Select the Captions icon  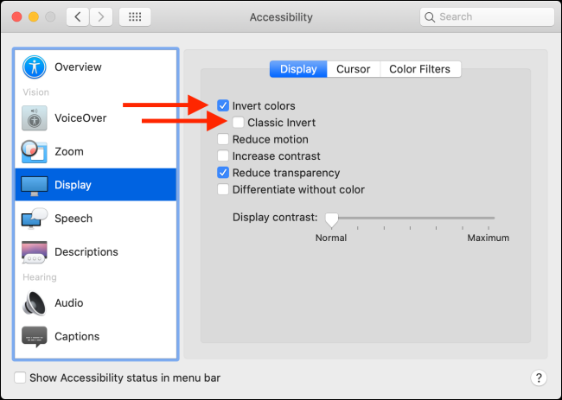tap(35, 336)
